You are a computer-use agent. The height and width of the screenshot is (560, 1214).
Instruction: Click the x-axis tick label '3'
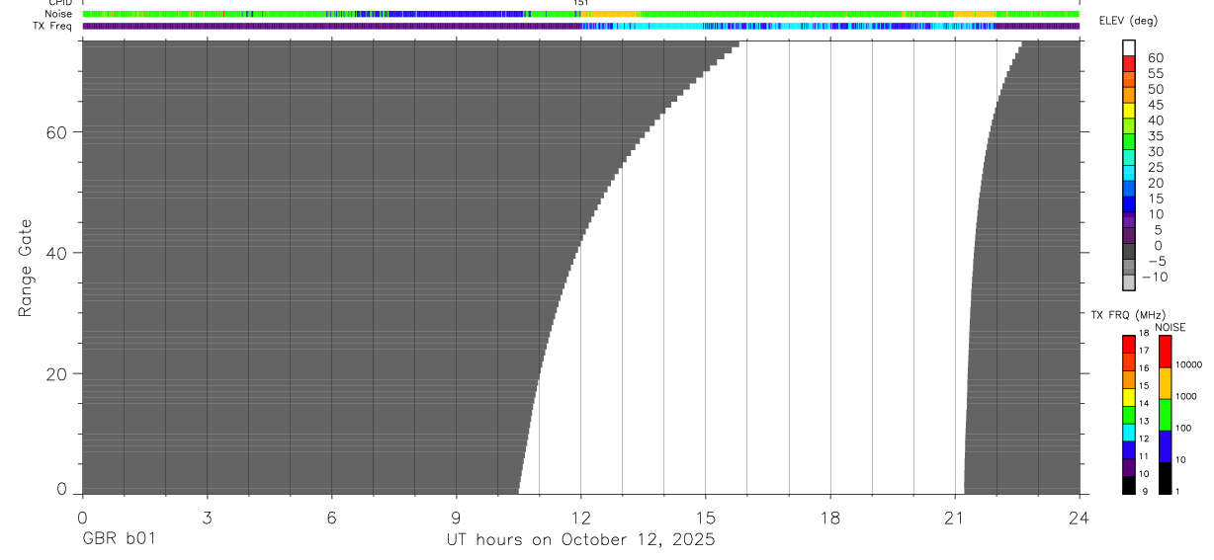(207, 518)
